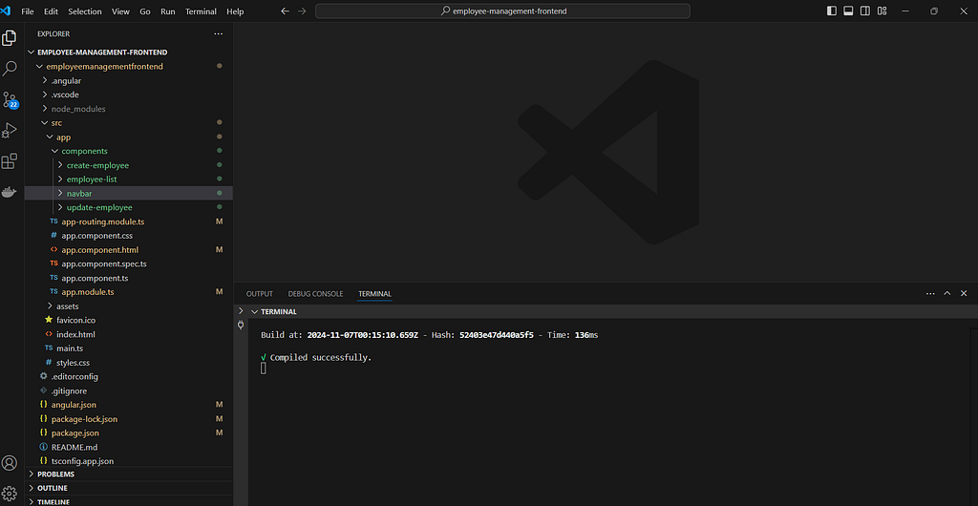The width and height of the screenshot is (978, 506).
Task: Open the View menu
Action: 120,11
